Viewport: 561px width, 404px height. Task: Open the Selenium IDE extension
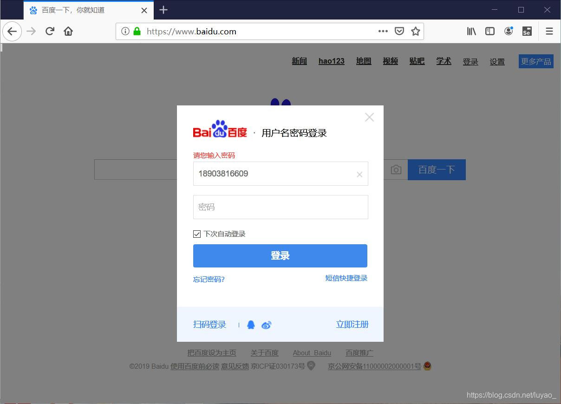(527, 31)
